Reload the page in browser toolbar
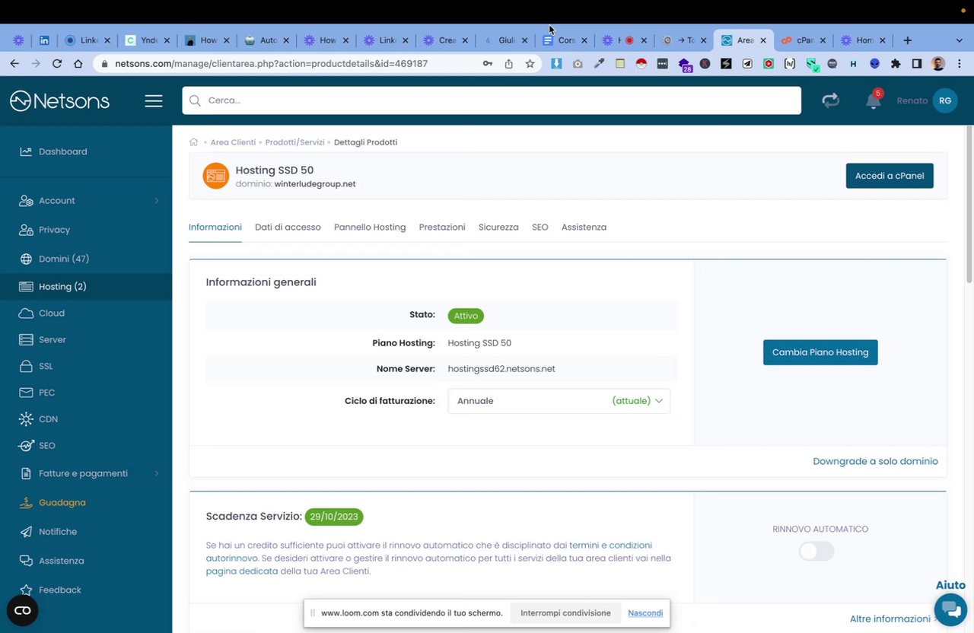Screen dimensions: 974x633 (x=57, y=64)
